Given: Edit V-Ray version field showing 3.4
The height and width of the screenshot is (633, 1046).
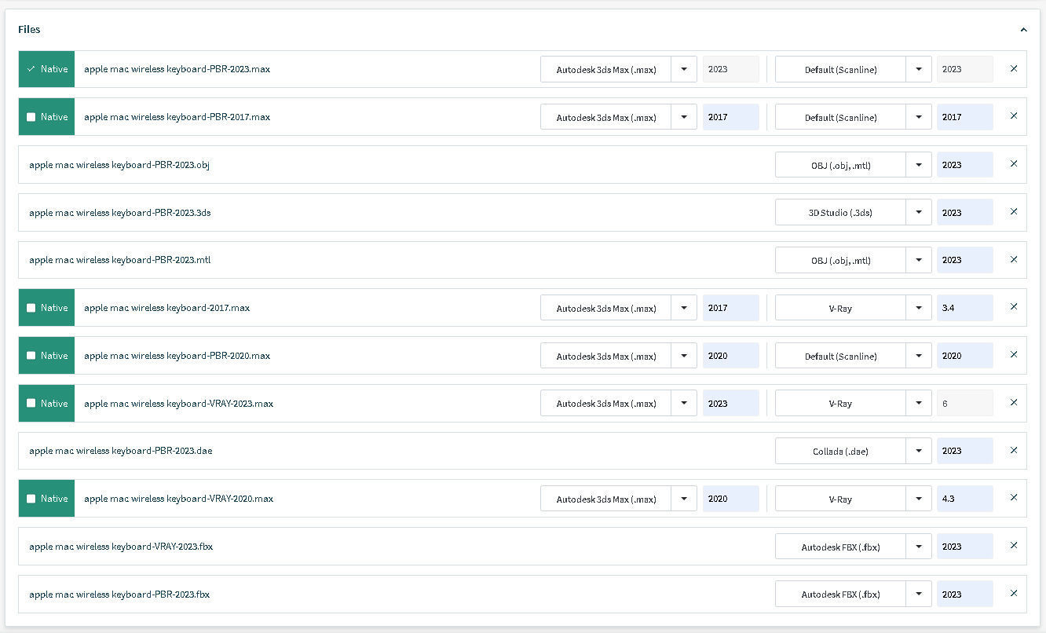Looking at the screenshot, I should coord(964,308).
